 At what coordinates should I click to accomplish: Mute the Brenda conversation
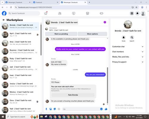coord(124,37)
